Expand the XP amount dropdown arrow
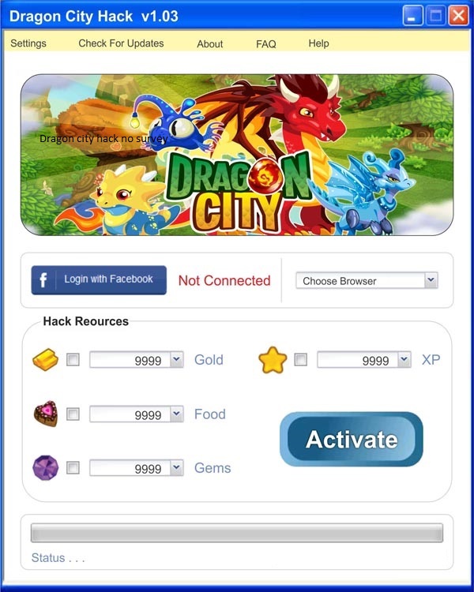Image resolution: width=474 pixels, height=592 pixels. pos(404,359)
